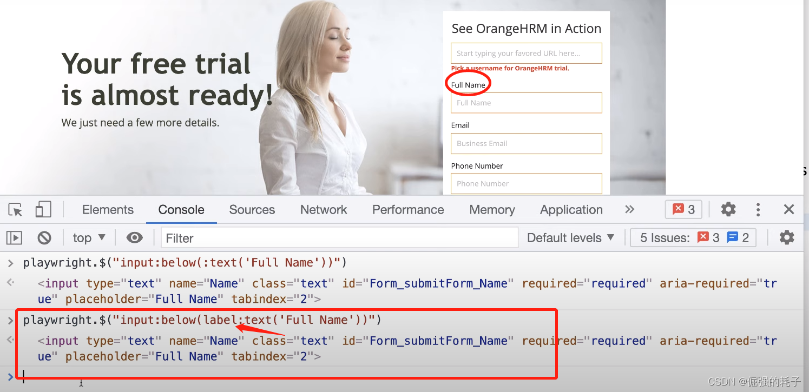This screenshot has width=809, height=392.
Task: Open the Default levels dropdown
Action: (571, 238)
